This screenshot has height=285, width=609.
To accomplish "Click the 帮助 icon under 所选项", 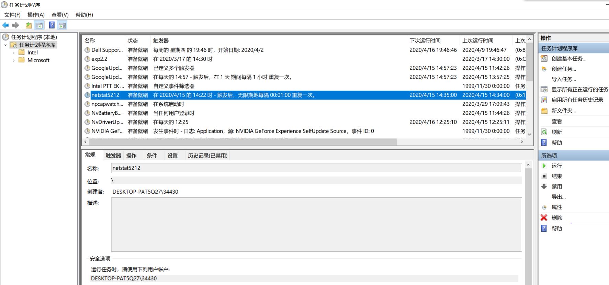I will click(544, 228).
